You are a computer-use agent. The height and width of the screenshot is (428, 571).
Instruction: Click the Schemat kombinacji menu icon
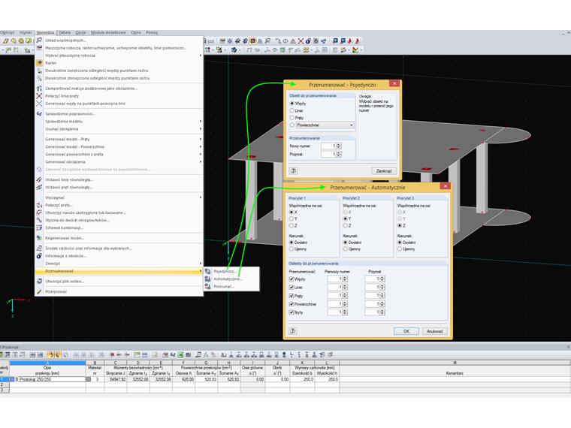(39, 228)
